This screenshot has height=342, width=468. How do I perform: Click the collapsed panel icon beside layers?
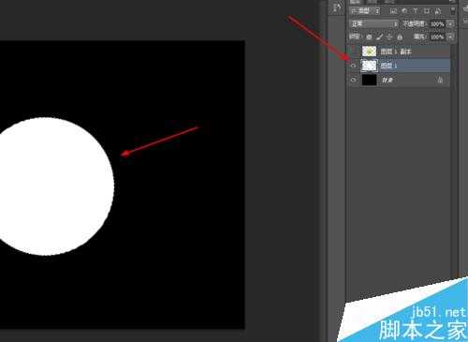coord(337,8)
